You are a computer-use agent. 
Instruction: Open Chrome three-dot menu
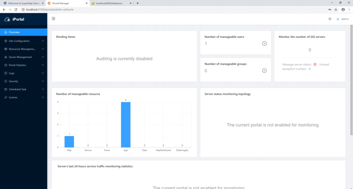pyautogui.click(x=349, y=10)
